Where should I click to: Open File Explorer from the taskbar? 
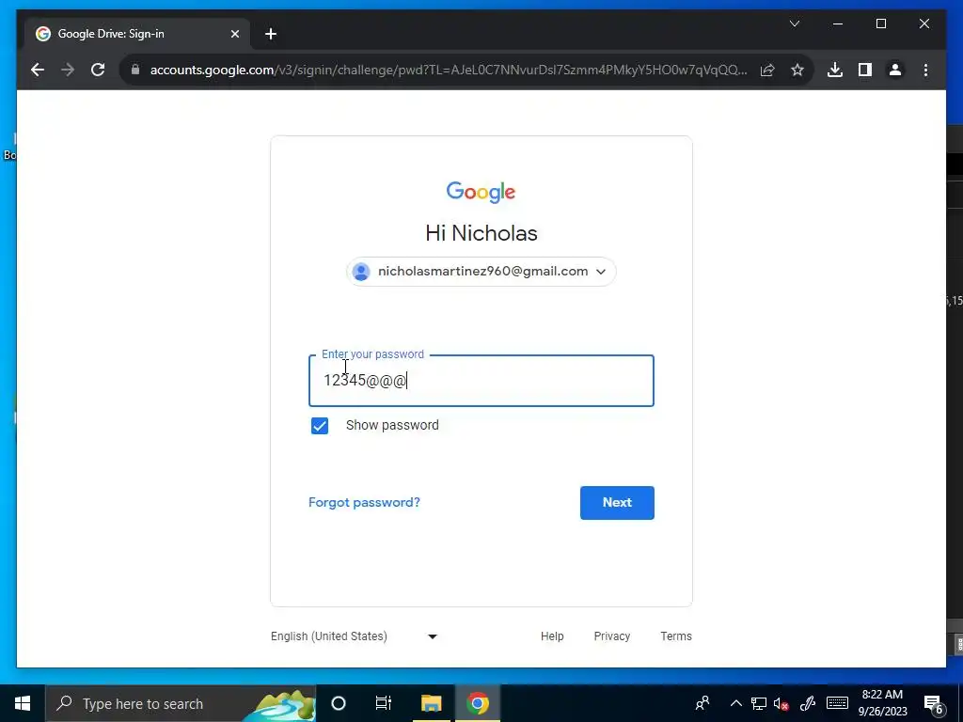(x=431, y=703)
